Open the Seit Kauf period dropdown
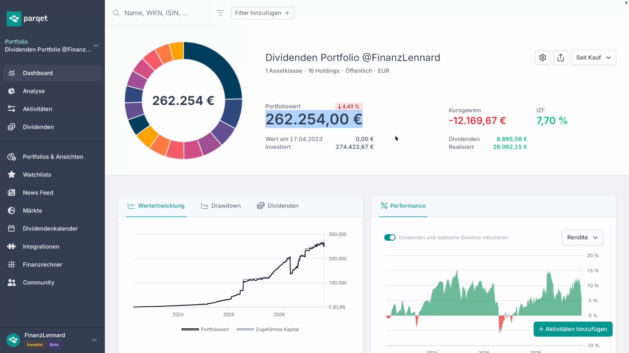This screenshot has height=353, width=629. [x=593, y=58]
